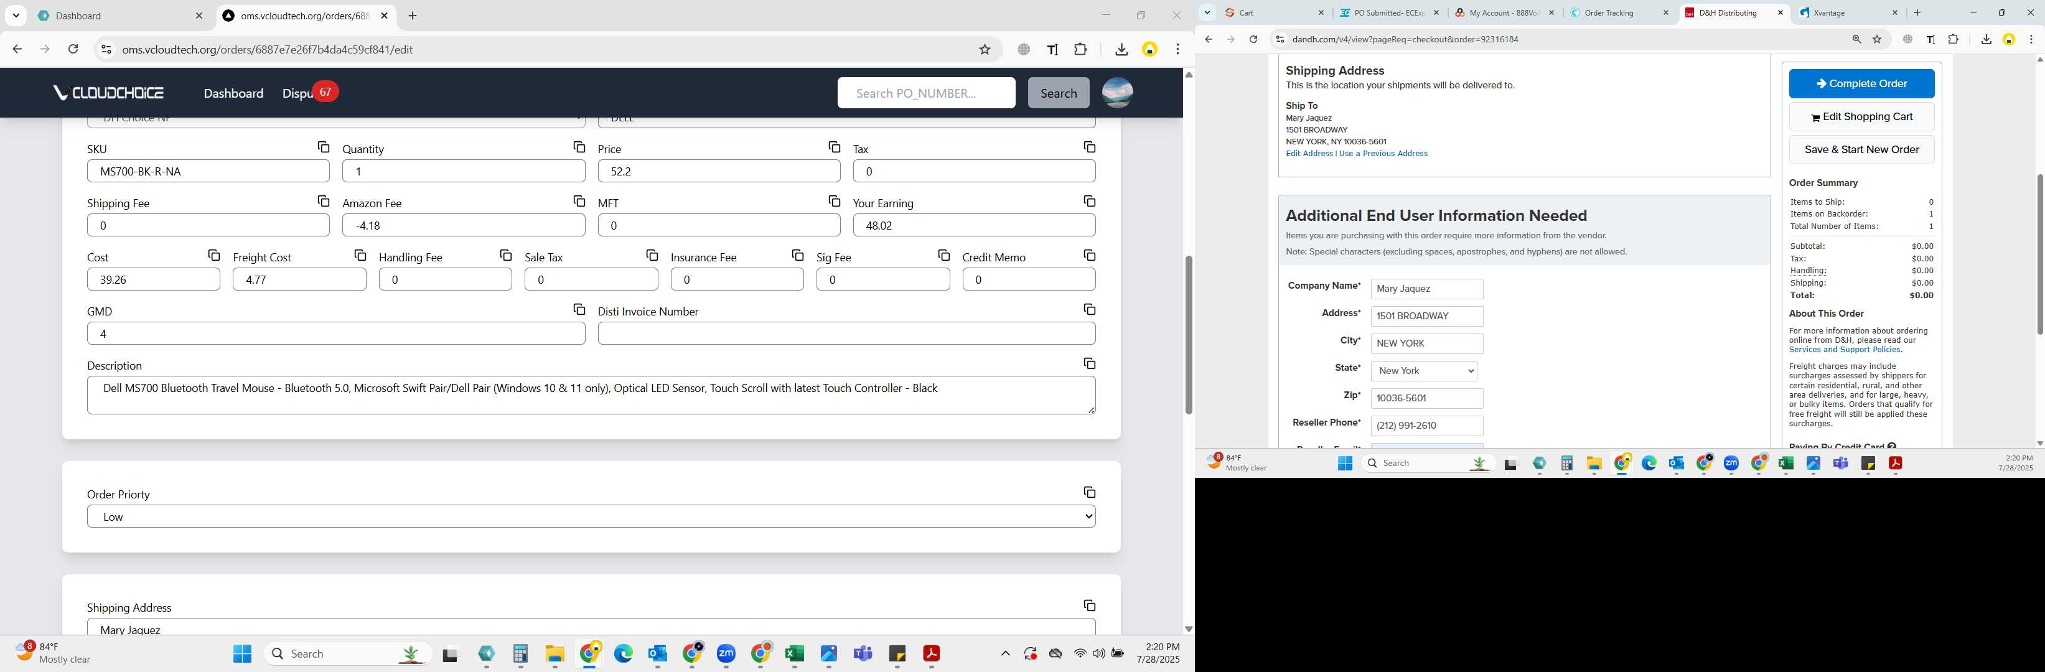2045x672 pixels.
Task: Click the Company Name input field
Action: pyautogui.click(x=1426, y=289)
